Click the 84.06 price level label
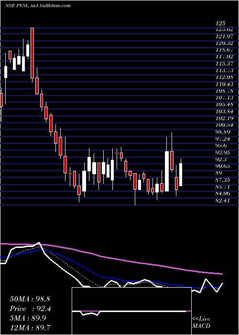The image size is (239, 335). pyautogui.click(x=223, y=193)
